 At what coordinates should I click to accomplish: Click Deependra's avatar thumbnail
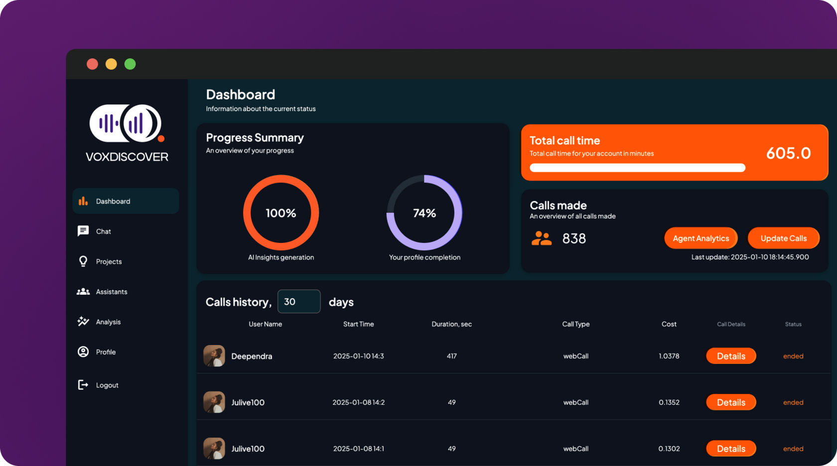[x=214, y=356]
